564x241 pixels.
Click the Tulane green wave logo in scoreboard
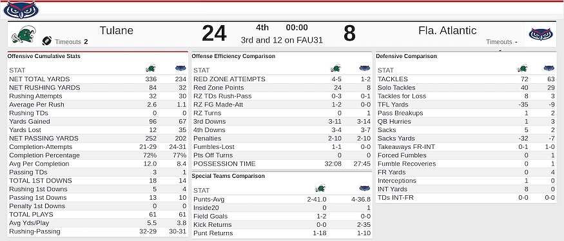(x=23, y=35)
